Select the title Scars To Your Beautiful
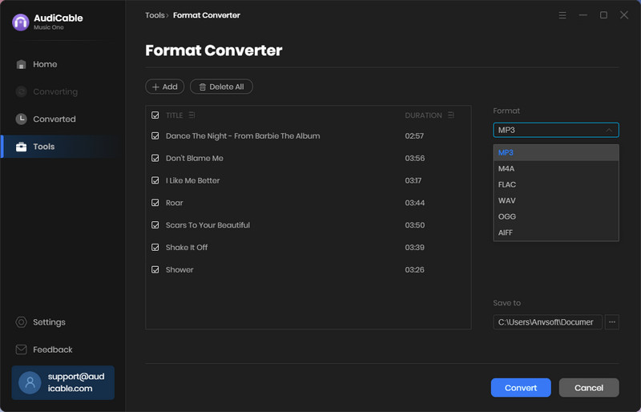The height and width of the screenshot is (412, 641). (x=208, y=225)
